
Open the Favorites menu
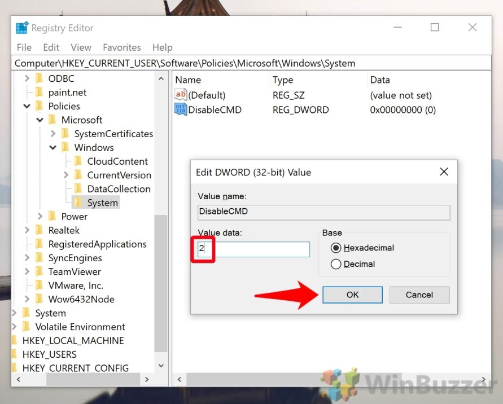[x=121, y=47]
